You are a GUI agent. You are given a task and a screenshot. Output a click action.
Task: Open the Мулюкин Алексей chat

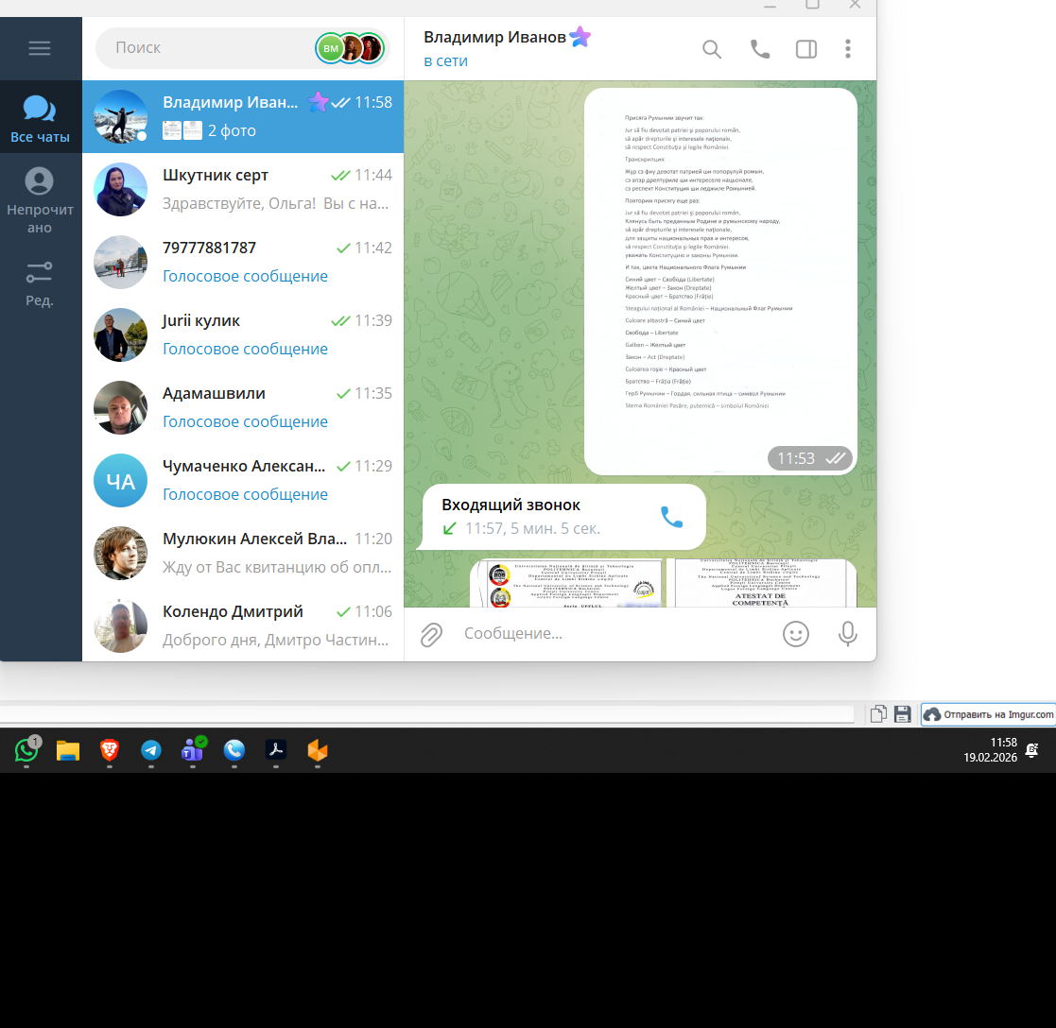click(243, 554)
